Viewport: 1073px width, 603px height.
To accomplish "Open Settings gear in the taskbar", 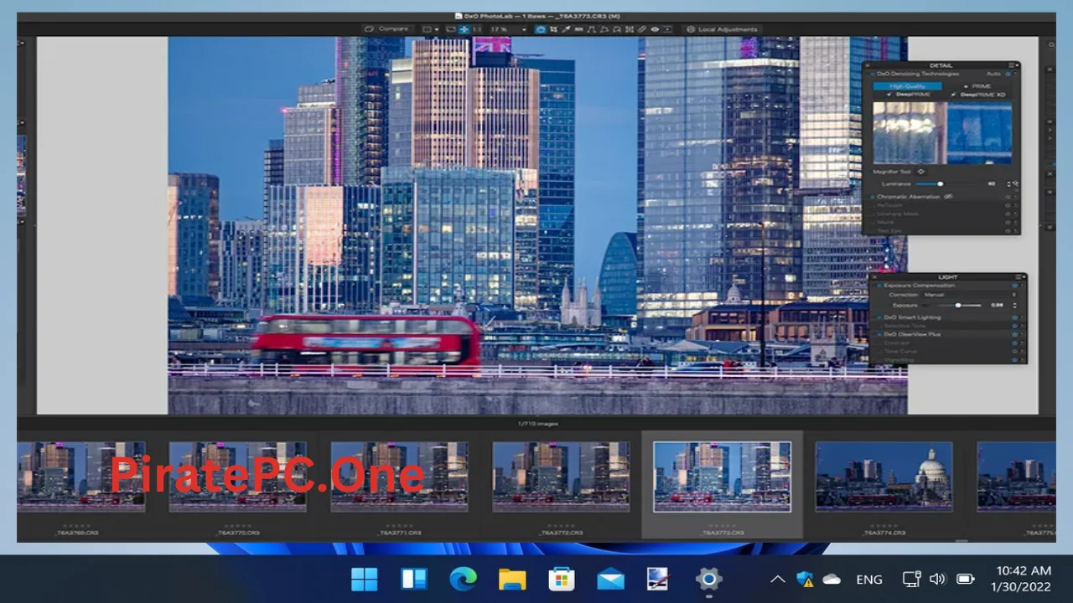I will [x=708, y=579].
